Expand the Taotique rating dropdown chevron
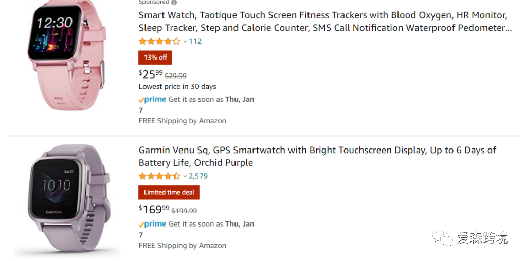 coord(185,42)
